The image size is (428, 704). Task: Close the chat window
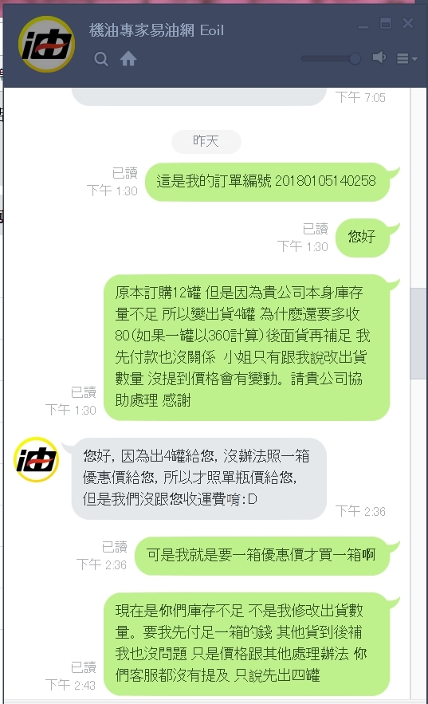point(408,23)
